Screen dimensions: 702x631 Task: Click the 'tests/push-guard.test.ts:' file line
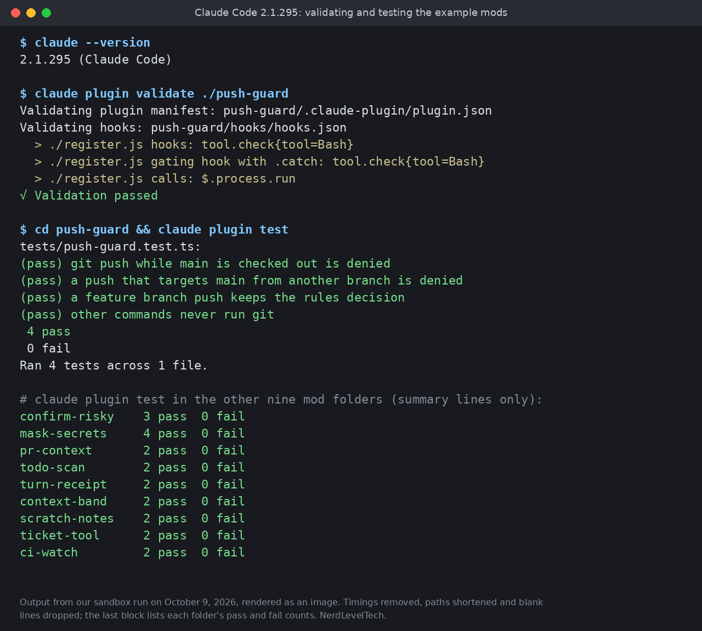110,247
